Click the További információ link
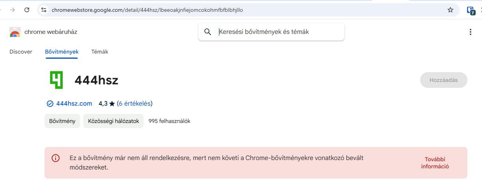Image resolution: width=482 pixels, height=190 pixels. (x=435, y=163)
